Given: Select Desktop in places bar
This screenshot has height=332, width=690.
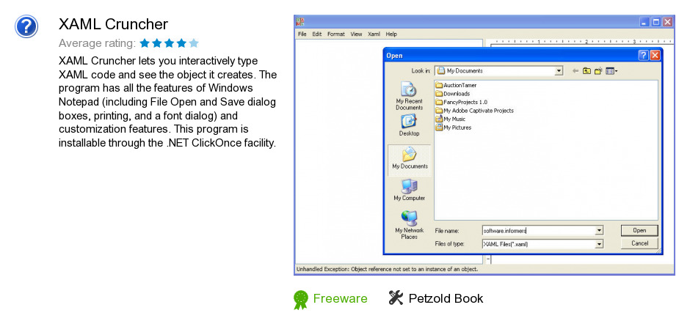Looking at the screenshot, I should coord(410,125).
